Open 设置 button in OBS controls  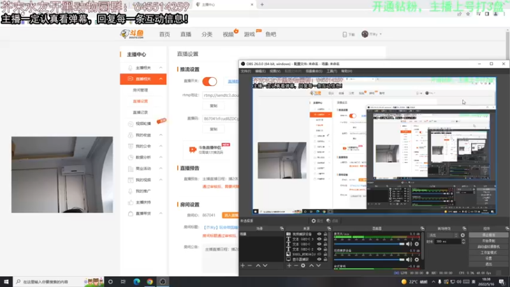[488, 258]
